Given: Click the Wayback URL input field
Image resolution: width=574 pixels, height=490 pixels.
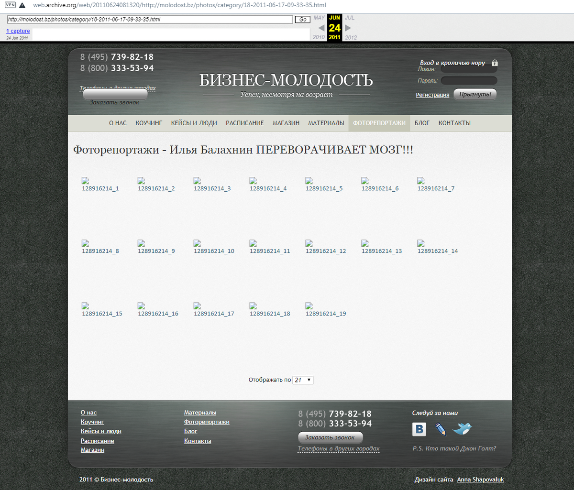Looking at the screenshot, I should tap(150, 20).
